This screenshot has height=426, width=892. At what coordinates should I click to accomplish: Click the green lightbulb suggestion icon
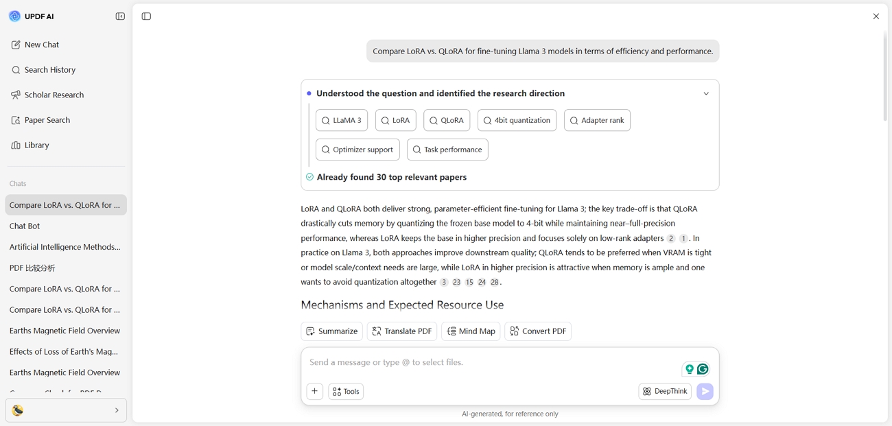(x=690, y=369)
